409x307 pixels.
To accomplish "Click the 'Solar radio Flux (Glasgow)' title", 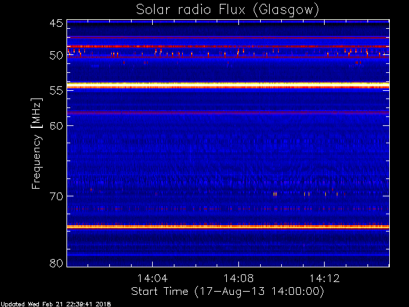I will [x=228, y=10].
